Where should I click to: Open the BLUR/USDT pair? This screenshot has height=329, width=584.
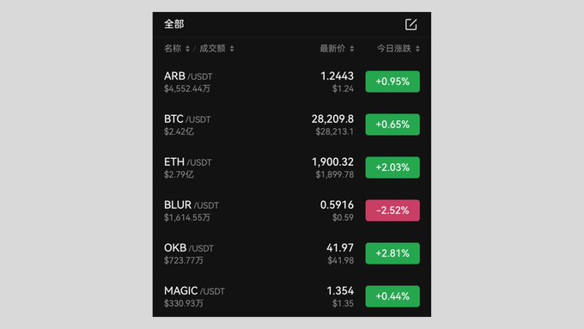[292, 210]
